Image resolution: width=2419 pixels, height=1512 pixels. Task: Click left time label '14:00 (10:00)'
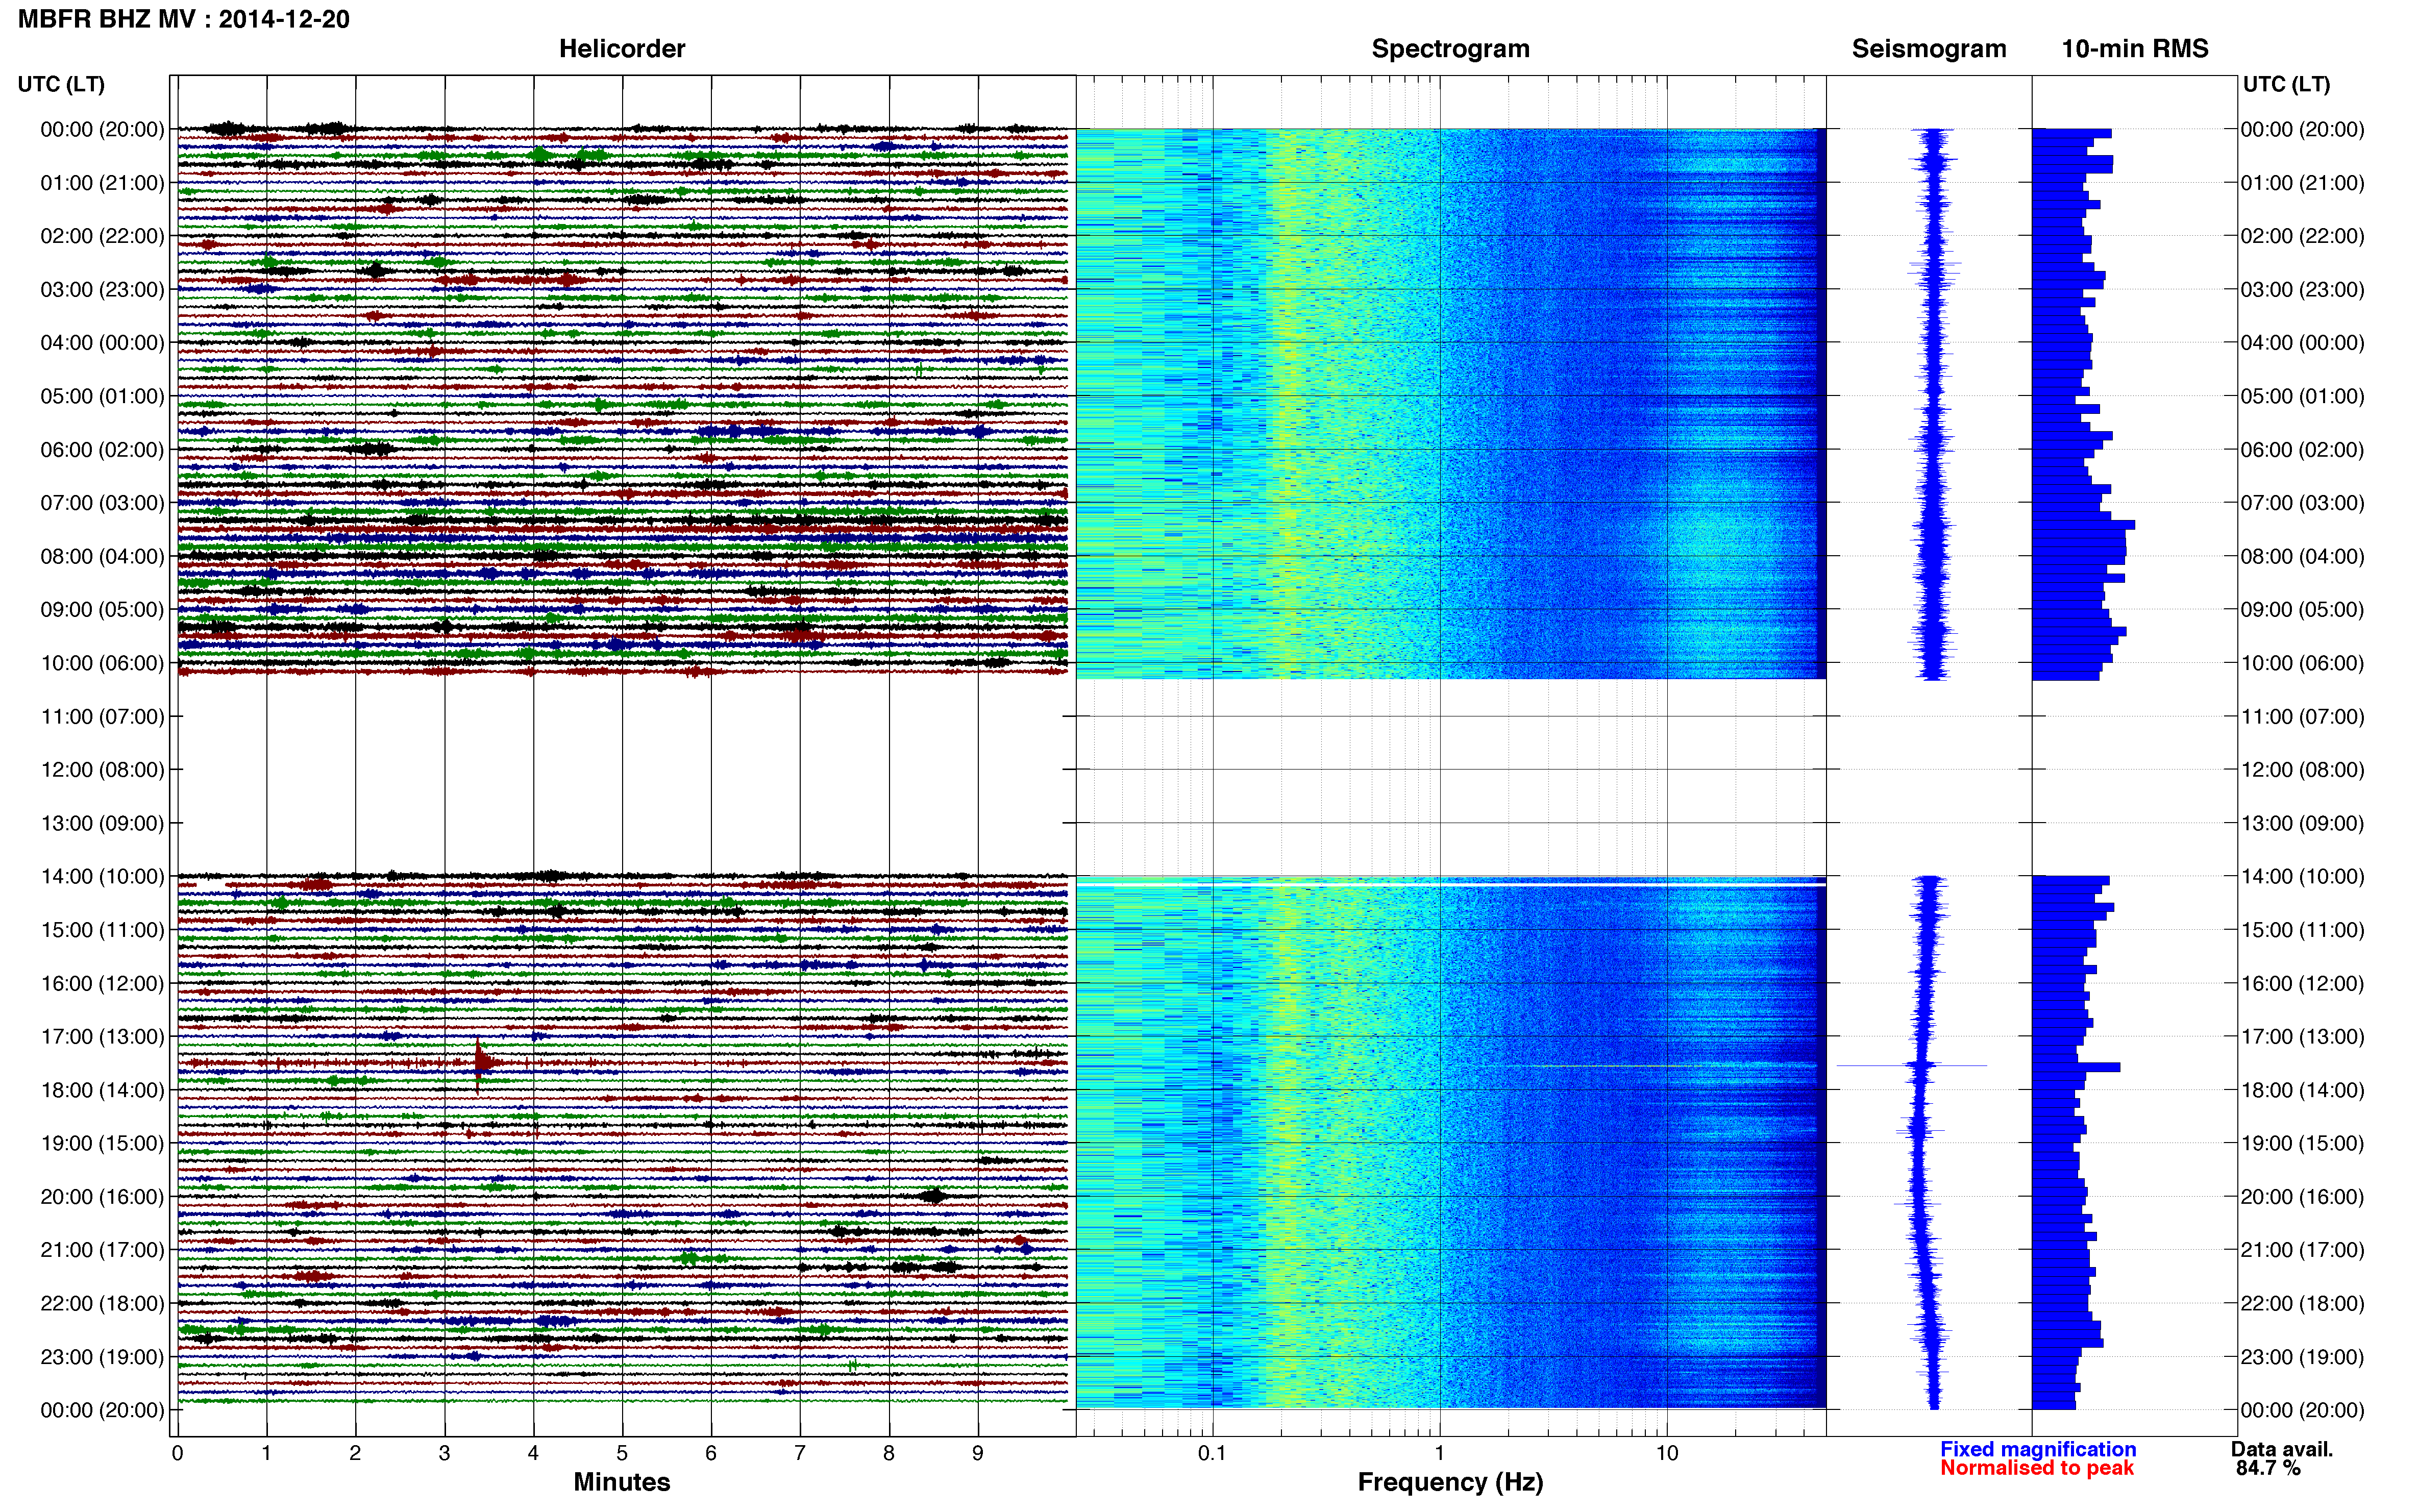(102, 877)
